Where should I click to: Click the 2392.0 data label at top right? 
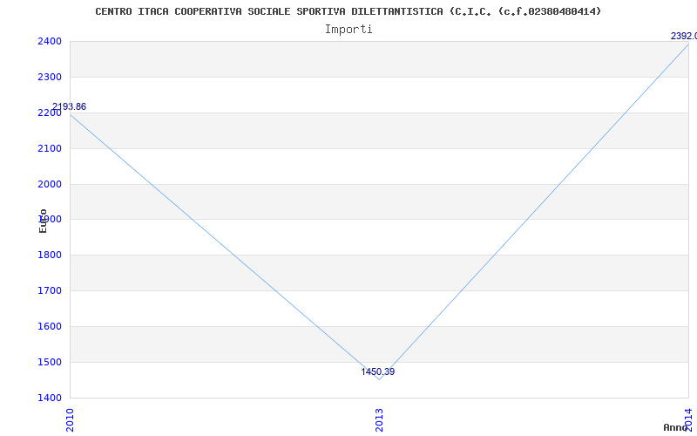click(x=684, y=36)
